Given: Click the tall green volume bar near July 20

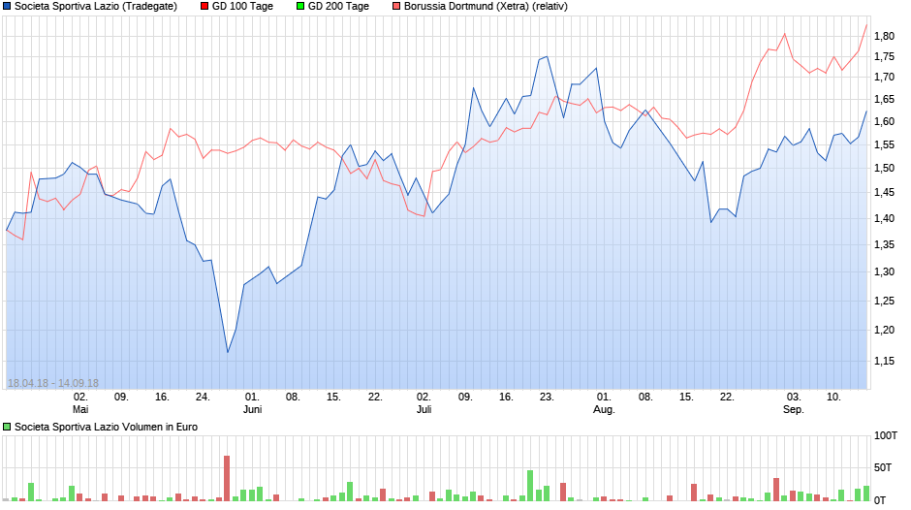Looking at the screenshot, I should pos(530,486).
